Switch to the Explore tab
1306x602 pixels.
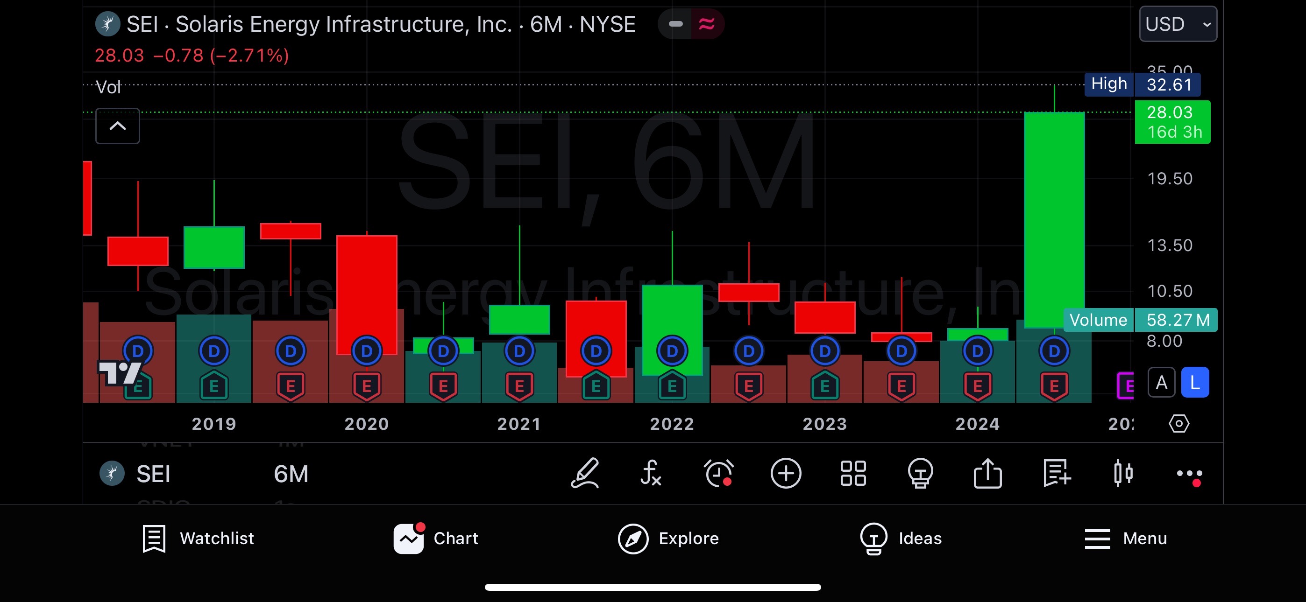tap(668, 538)
